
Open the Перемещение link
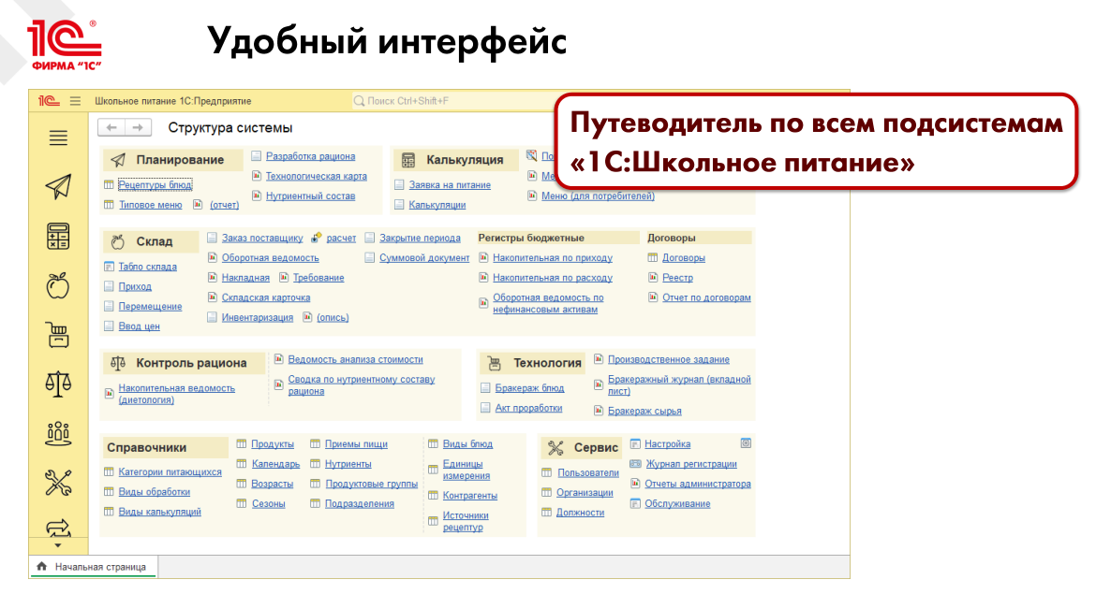pos(150,307)
